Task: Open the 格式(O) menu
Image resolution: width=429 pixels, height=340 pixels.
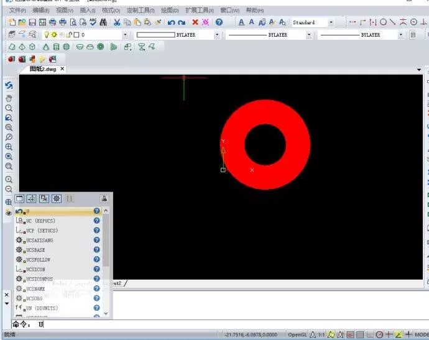Action: click(111, 11)
